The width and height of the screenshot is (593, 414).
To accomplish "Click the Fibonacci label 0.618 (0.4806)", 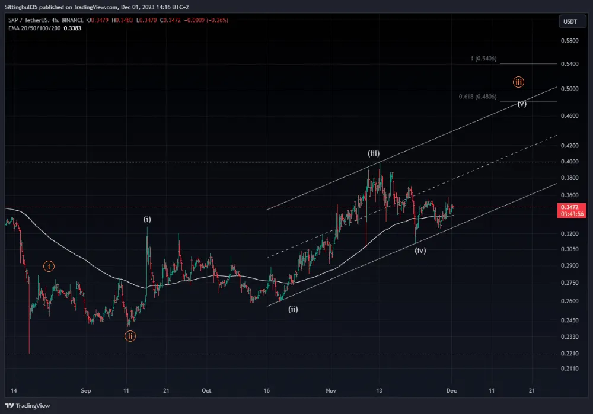I will (x=477, y=97).
